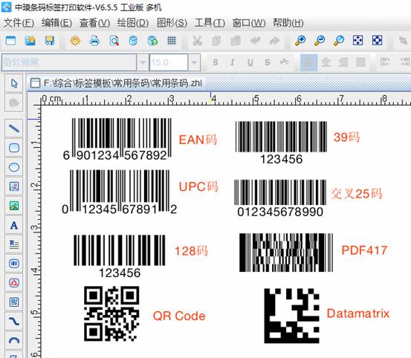The height and width of the screenshot is (358, 411).
Task: Click the print icon
Action: tap(94, 41)
